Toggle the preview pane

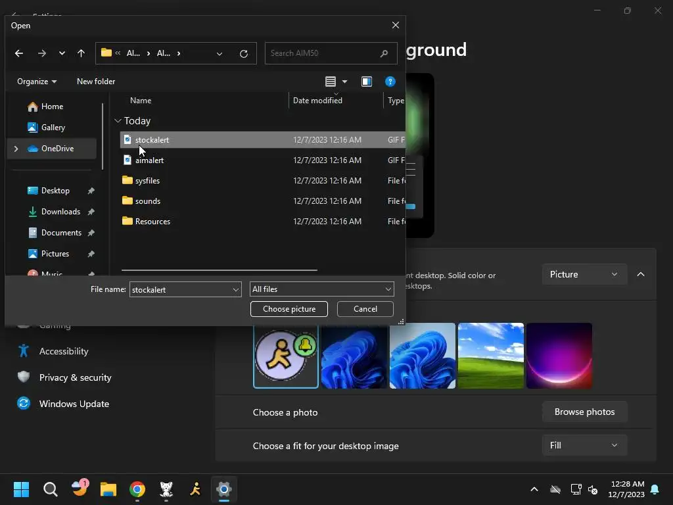(367, 81)
